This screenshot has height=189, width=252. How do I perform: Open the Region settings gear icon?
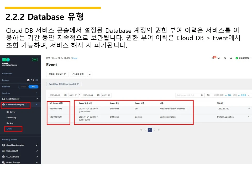[37, 80]
